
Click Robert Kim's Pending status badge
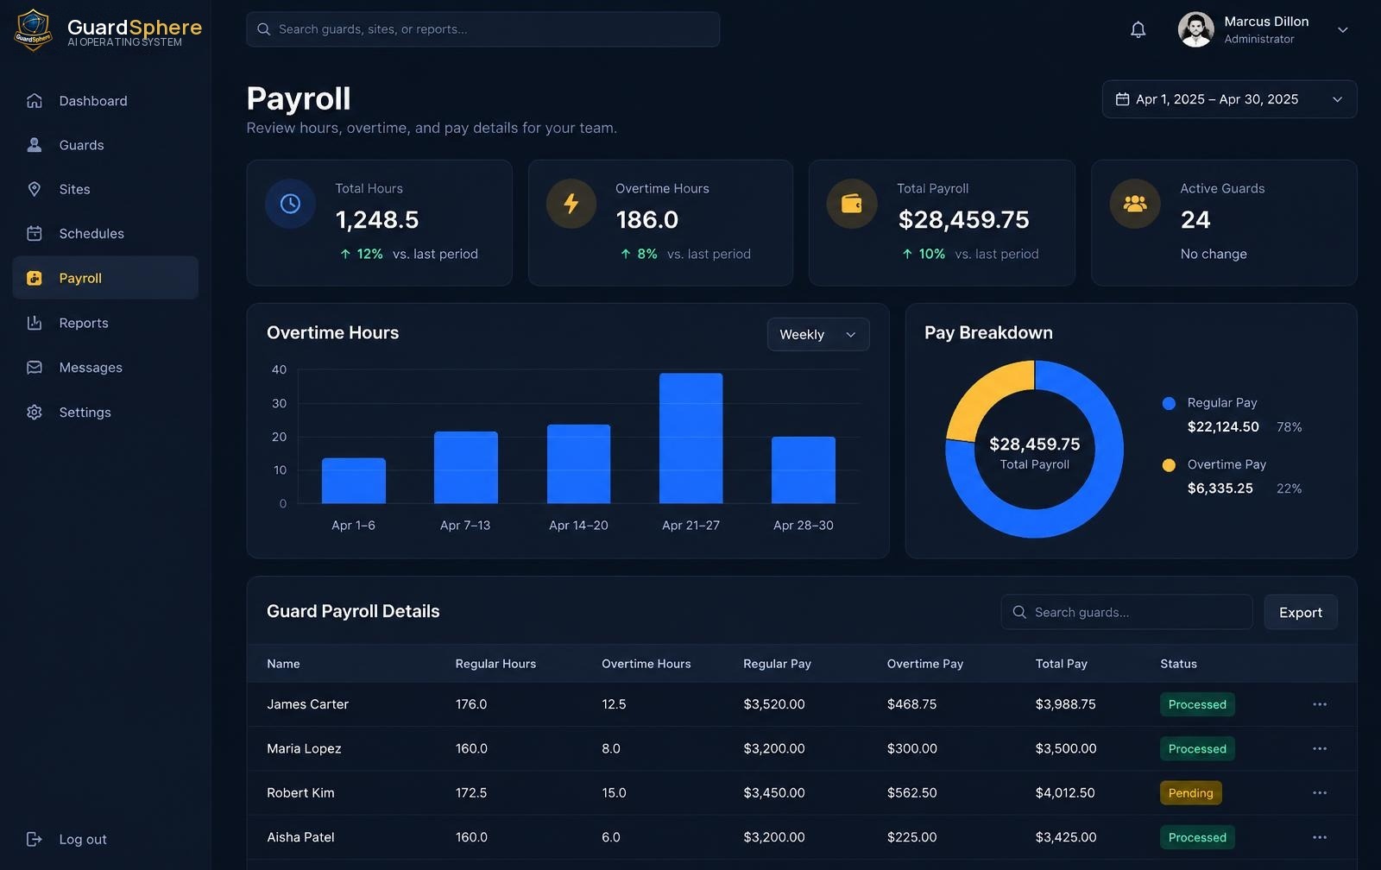tap(1190, 792)
